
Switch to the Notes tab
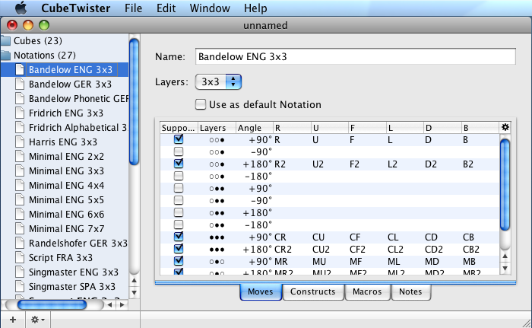point(410,291)
